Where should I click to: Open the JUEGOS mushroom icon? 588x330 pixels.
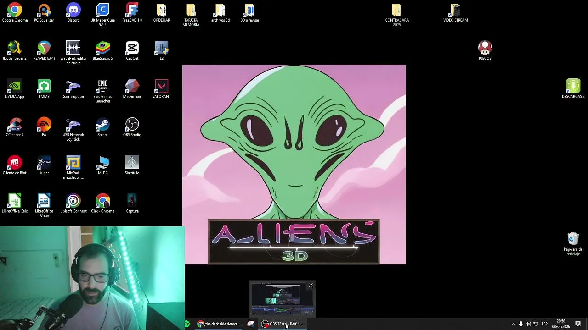click(485, 51)
